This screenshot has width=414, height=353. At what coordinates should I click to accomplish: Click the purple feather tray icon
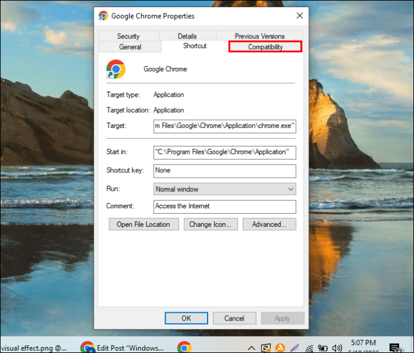[295, 348]
